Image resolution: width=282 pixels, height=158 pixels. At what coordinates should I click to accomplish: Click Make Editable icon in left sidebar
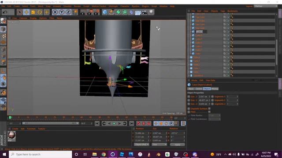(x=3, y=21)
